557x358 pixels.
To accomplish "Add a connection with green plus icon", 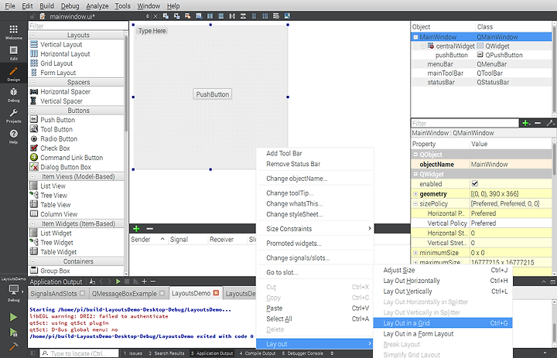I will tap(136, 229).
